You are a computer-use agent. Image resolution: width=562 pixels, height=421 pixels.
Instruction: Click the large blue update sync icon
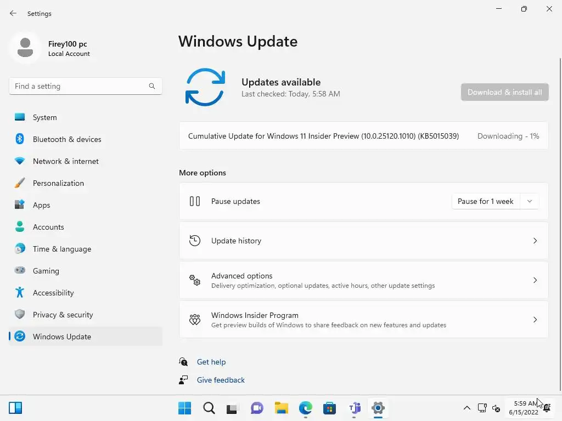205,87
